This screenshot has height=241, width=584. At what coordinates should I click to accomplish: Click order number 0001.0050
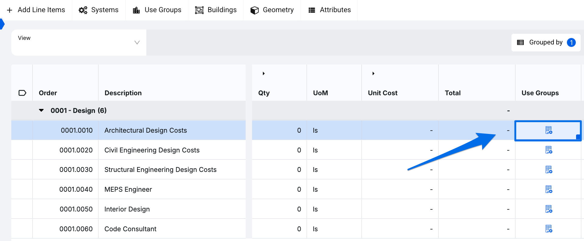coord(76,209)
